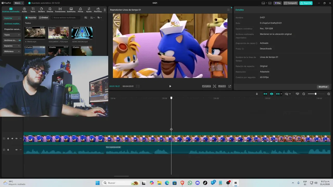Click the Compartir button
Screen dimensions: 333x187
[x=291, y=3]
